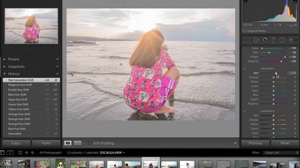The height and width of the screenshot is (168, 300).
Task: Select the Crop Overlay tool
Action: (x=247, y=40)
